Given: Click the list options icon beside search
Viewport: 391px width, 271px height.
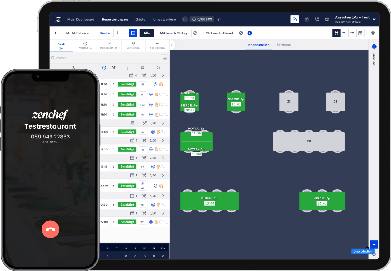Looking at the screenshot, I should [x=165, y=58].
